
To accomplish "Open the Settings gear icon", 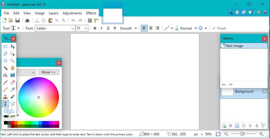I will [259, 12].
